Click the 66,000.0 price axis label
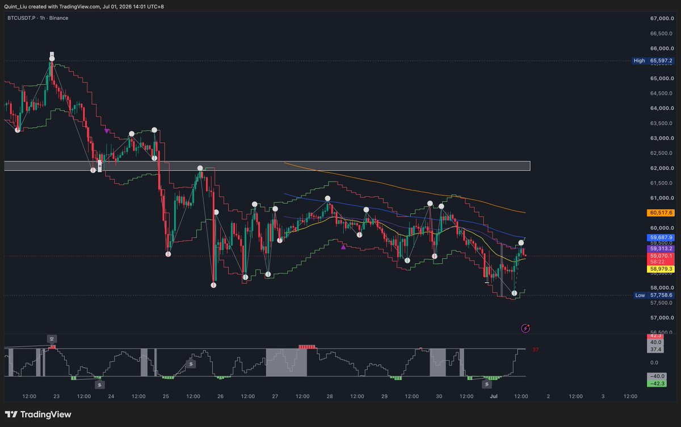681x427 pixels. coord(662,49)
